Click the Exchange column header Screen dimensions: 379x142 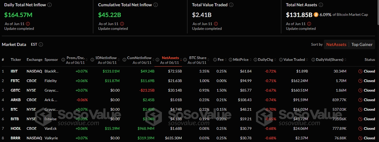pyautogui.click(x=34, y=60)
